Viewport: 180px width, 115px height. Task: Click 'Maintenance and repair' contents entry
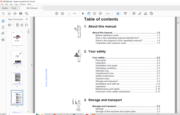click(x=108, y=89)
